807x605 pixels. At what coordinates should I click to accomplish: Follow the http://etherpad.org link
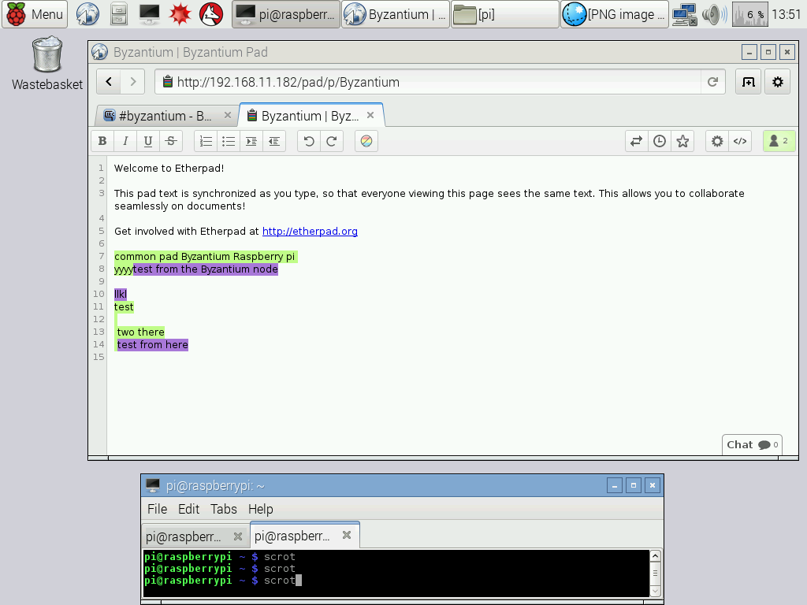click(310, 231)
